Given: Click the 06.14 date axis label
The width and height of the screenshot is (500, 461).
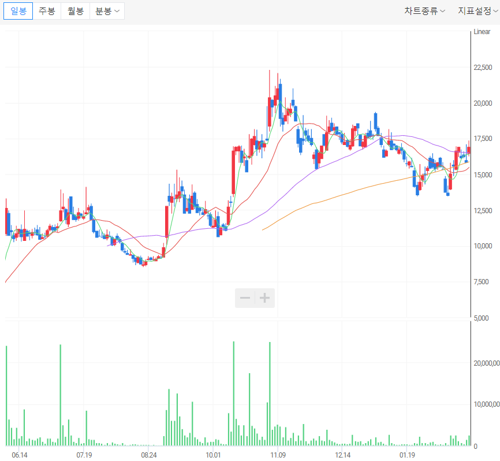Looking at the screenshot, I should pos(20,455).
